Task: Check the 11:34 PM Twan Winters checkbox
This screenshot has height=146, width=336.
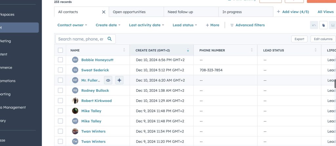Action: (60, 131)
